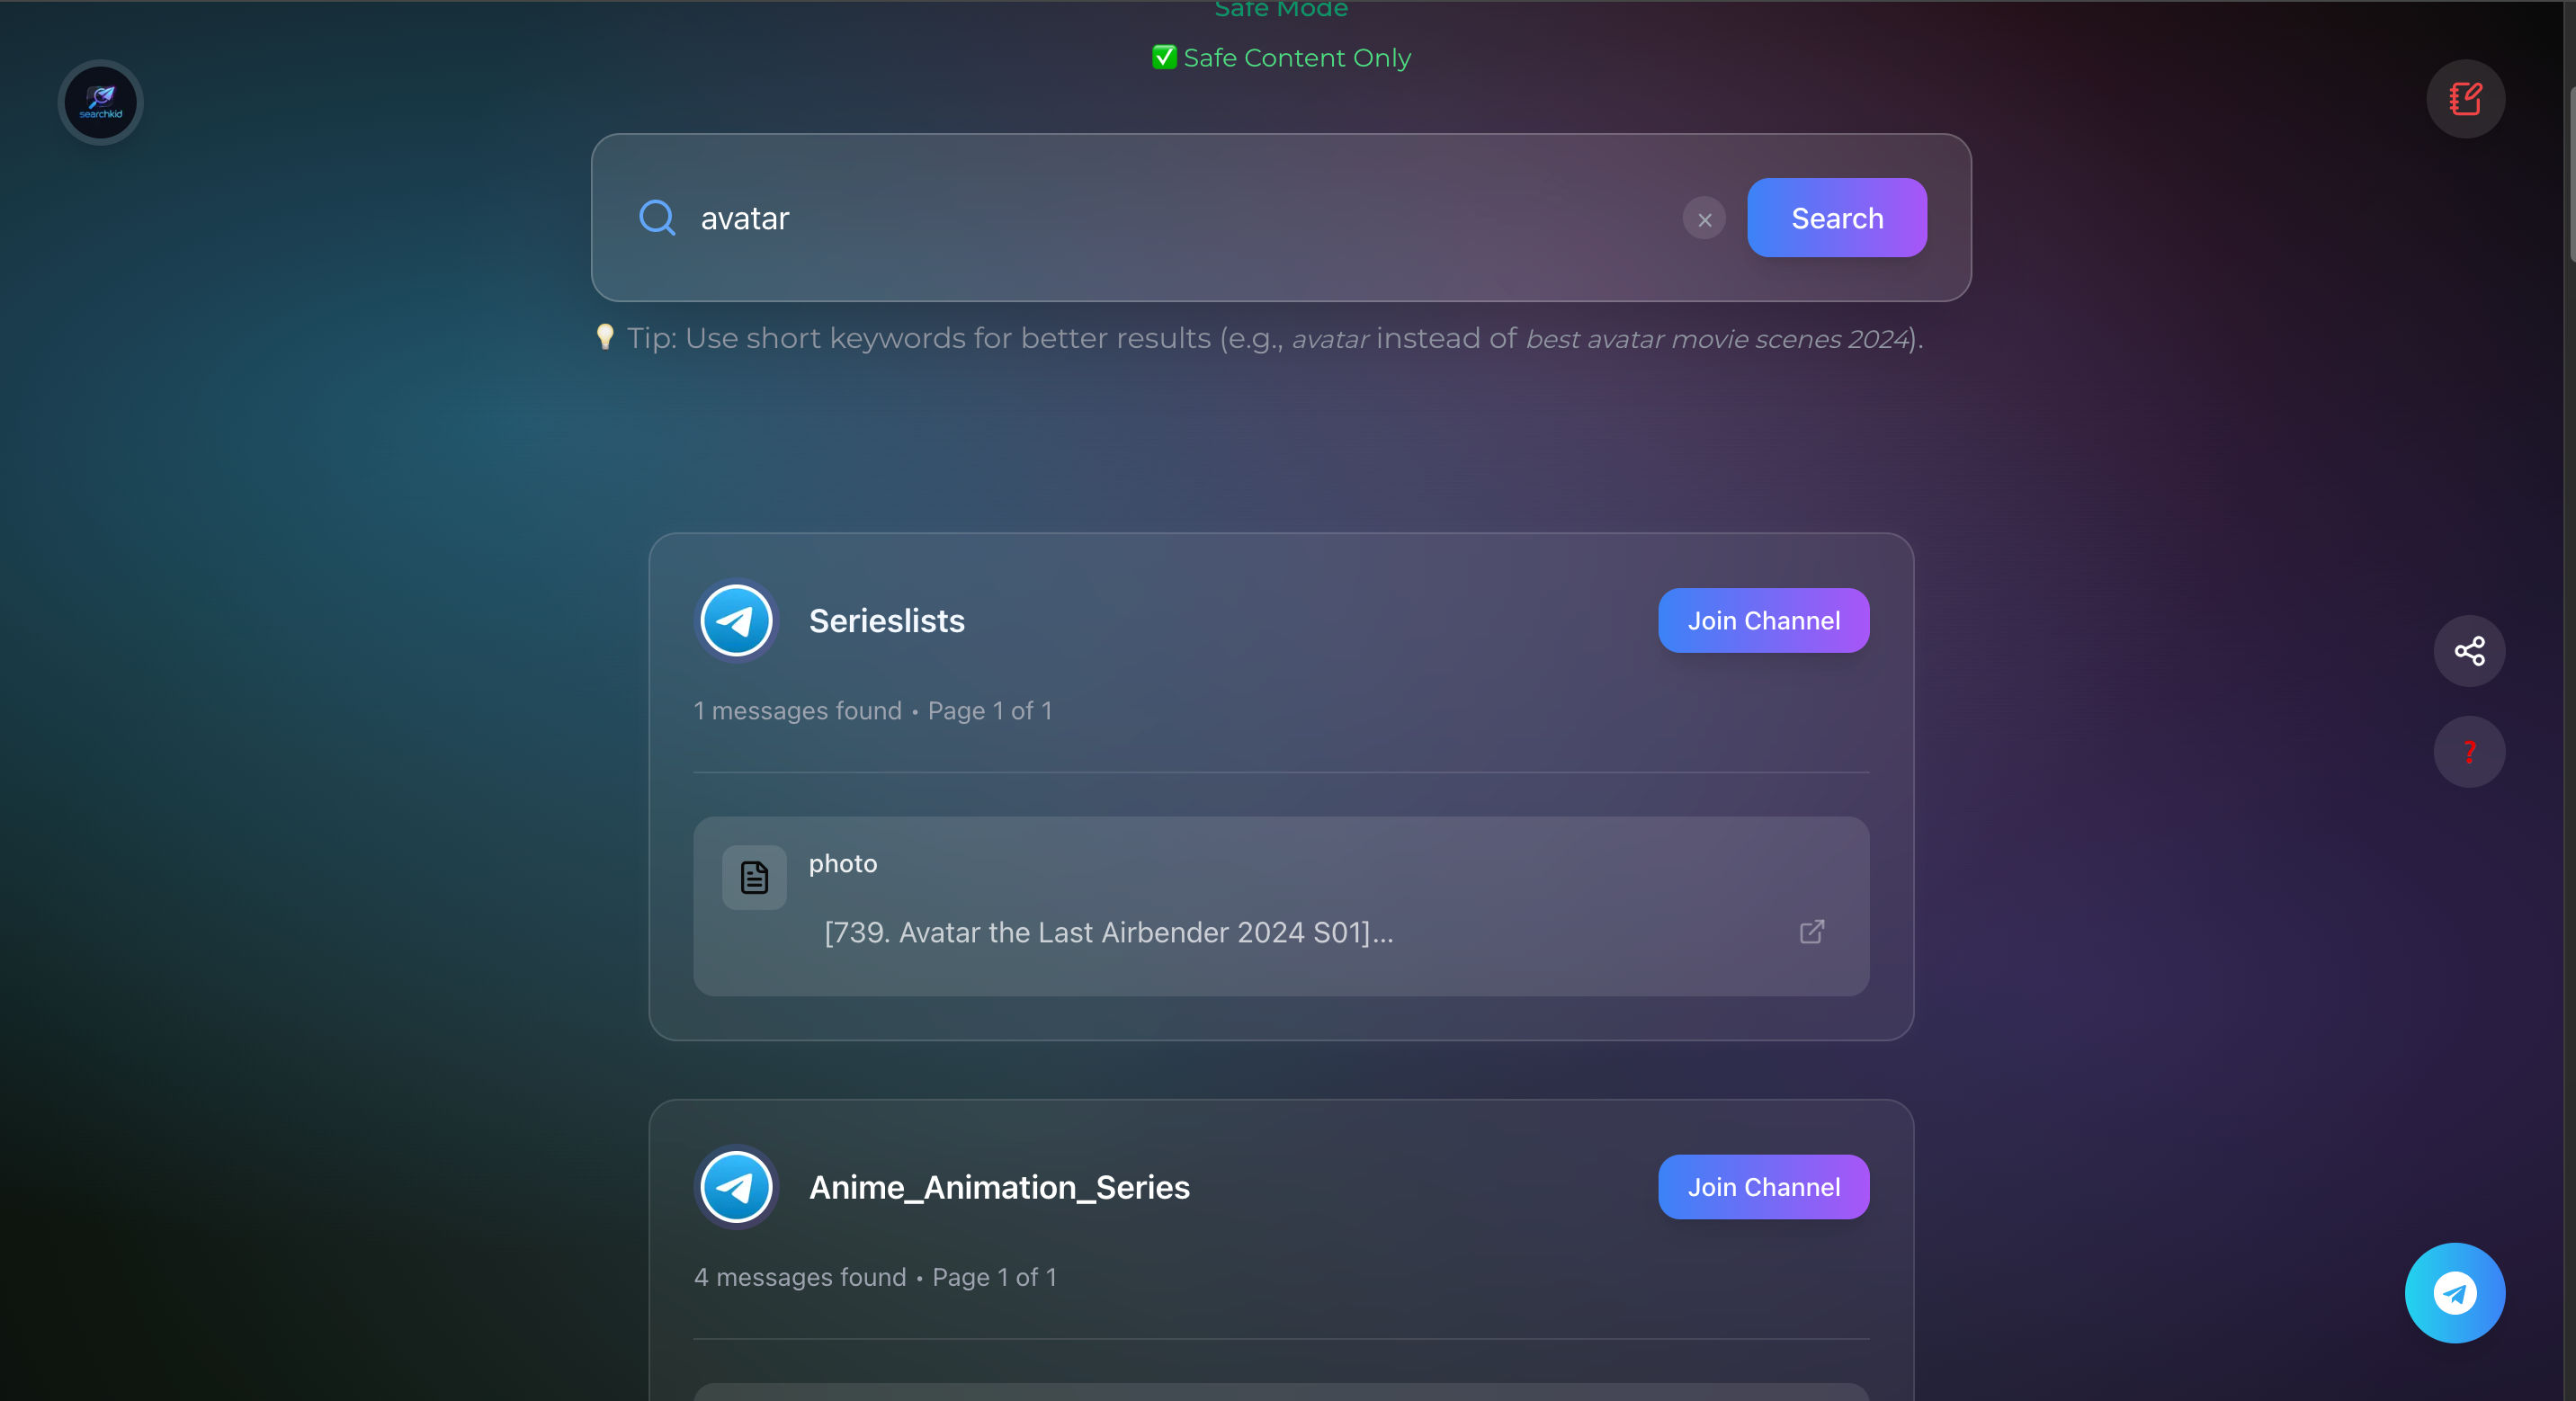This screenshot has width=2576, height=1401.
Task: Click the Serieslists Telegram channel avatar
Action: coord(737,621)
